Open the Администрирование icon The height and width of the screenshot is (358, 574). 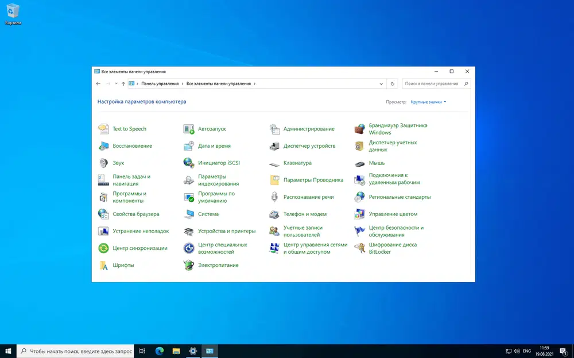click(x=274, y=128)
